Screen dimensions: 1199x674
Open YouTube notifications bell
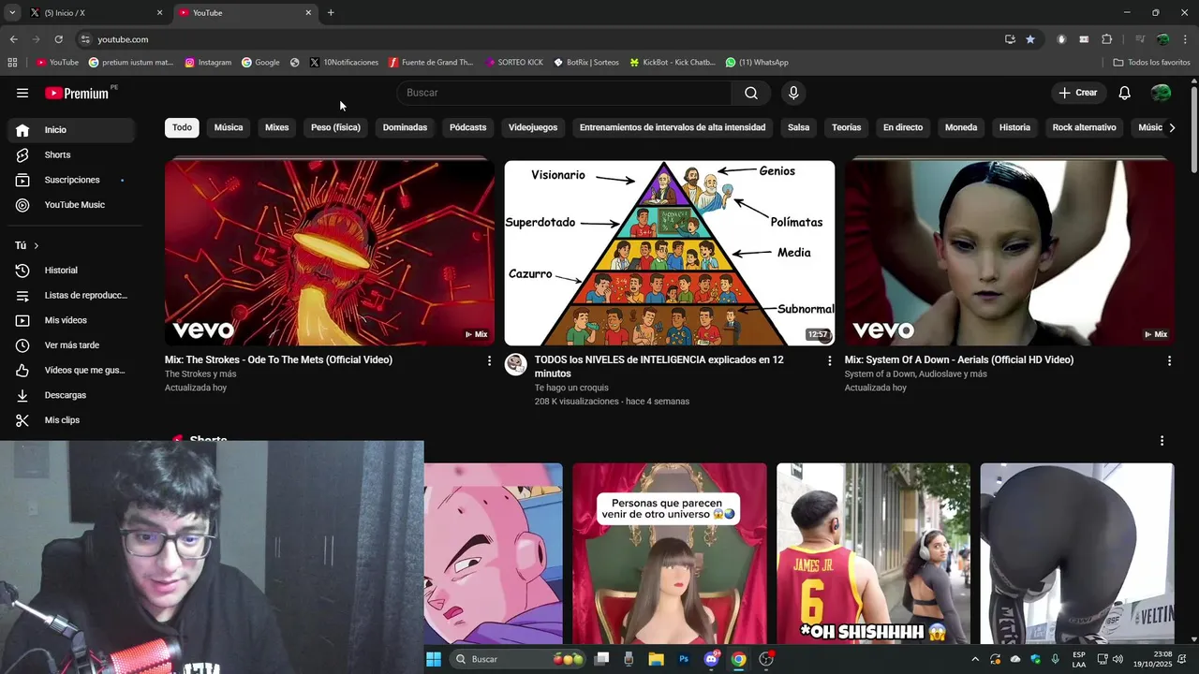pyautogui.click(x=1125, y=93)
